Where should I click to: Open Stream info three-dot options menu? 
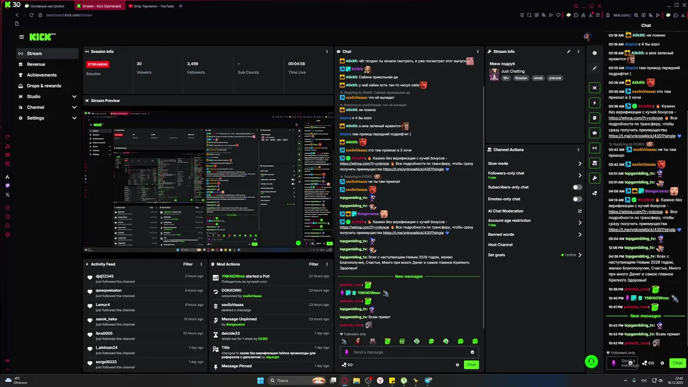578,52
